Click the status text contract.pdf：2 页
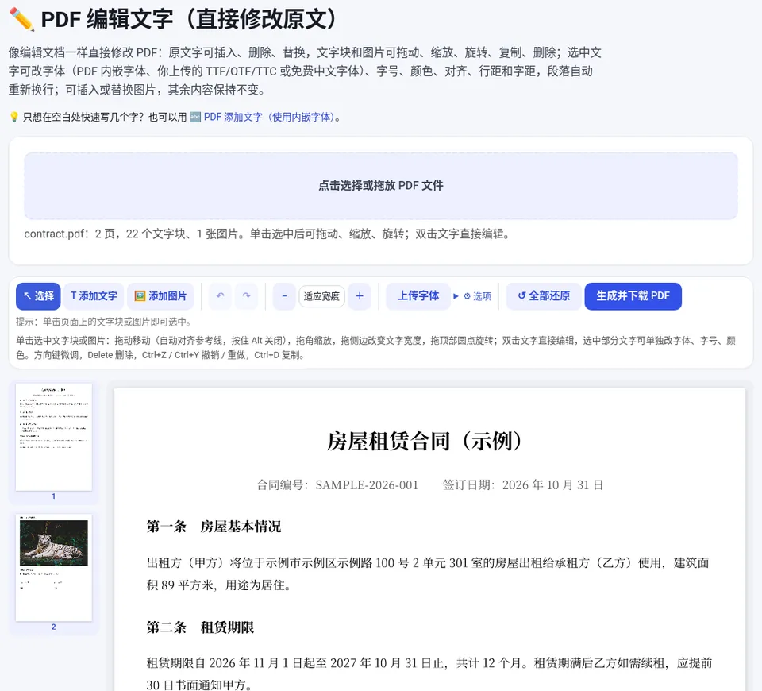 tap(267, 234)
